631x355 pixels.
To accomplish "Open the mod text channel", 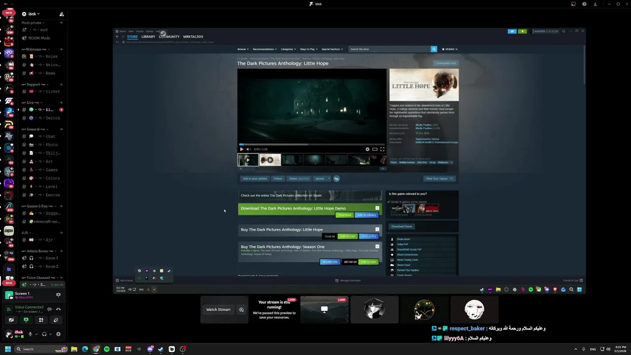I will (43, 30).
